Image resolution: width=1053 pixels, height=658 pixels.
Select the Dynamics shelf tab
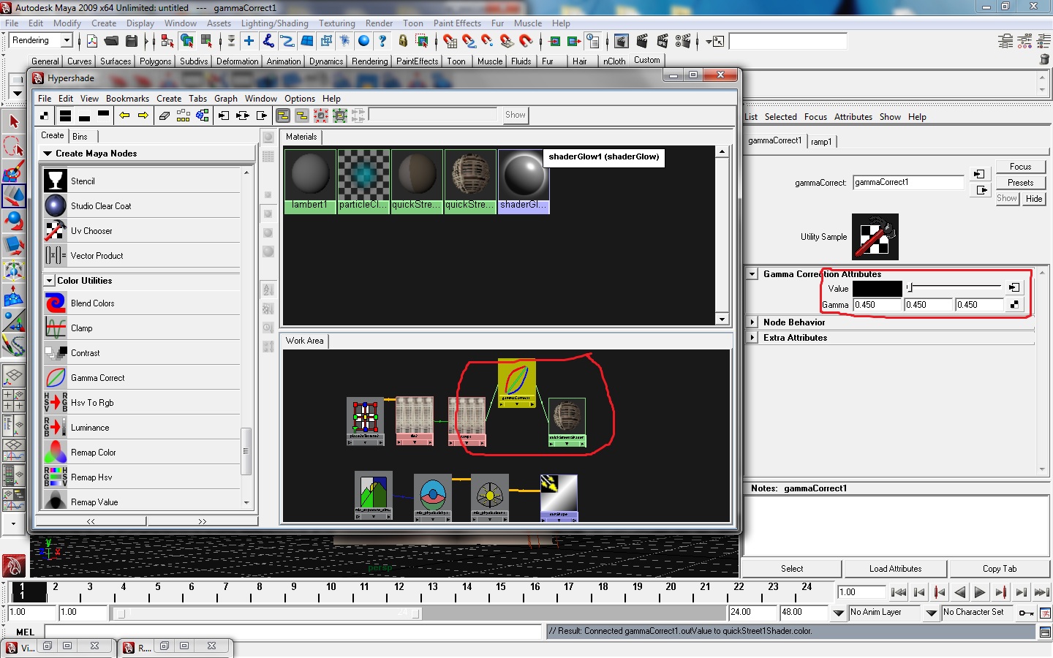pyautogui.click(x=325, y=61)
